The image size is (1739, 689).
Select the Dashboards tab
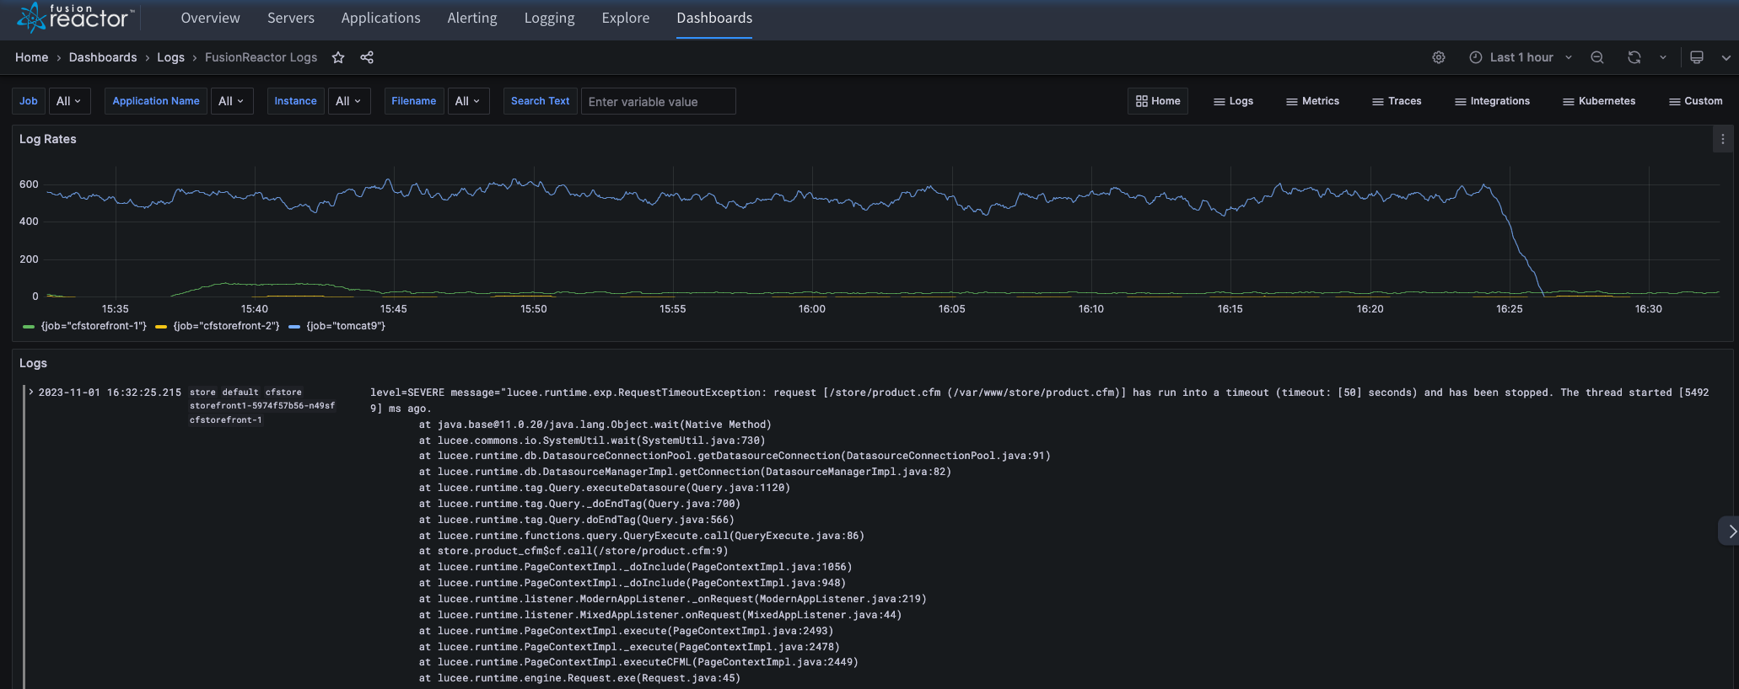tap(714, 18)
